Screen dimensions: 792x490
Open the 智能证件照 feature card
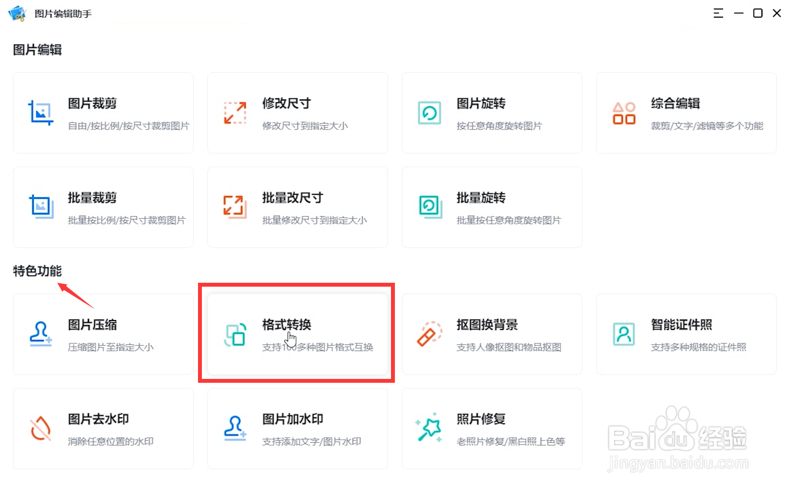click(x=686, y=334)
